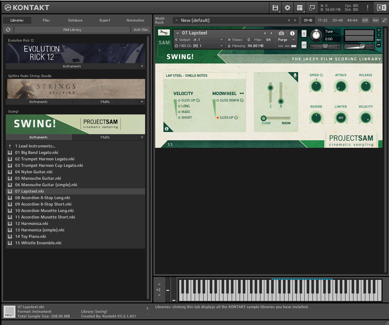Image resolution: width=389 pixels, height=325 pixels.
Task: Go to next instrument arrow beside 07 Lapsteel
Action: click(x=272, y=33)
